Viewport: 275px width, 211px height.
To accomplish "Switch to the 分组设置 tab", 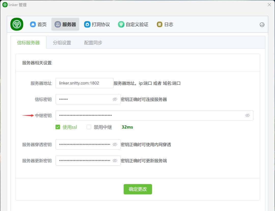I will (62, 43).
